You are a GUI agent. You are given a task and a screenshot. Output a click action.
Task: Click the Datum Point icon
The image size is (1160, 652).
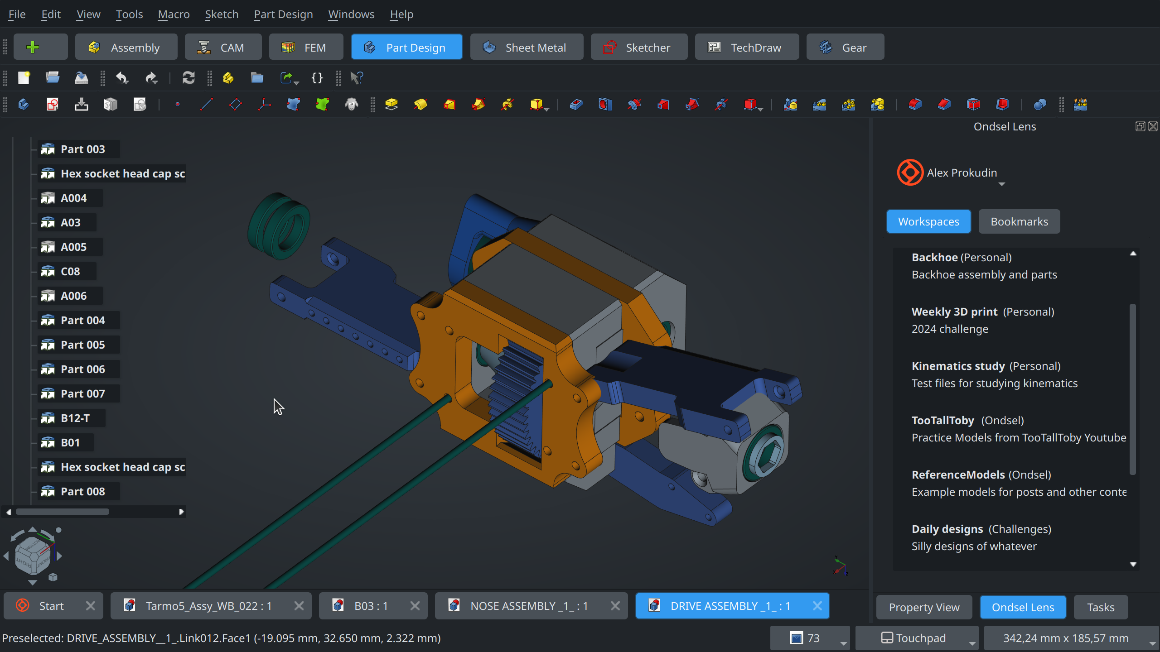tap(178, 105)
